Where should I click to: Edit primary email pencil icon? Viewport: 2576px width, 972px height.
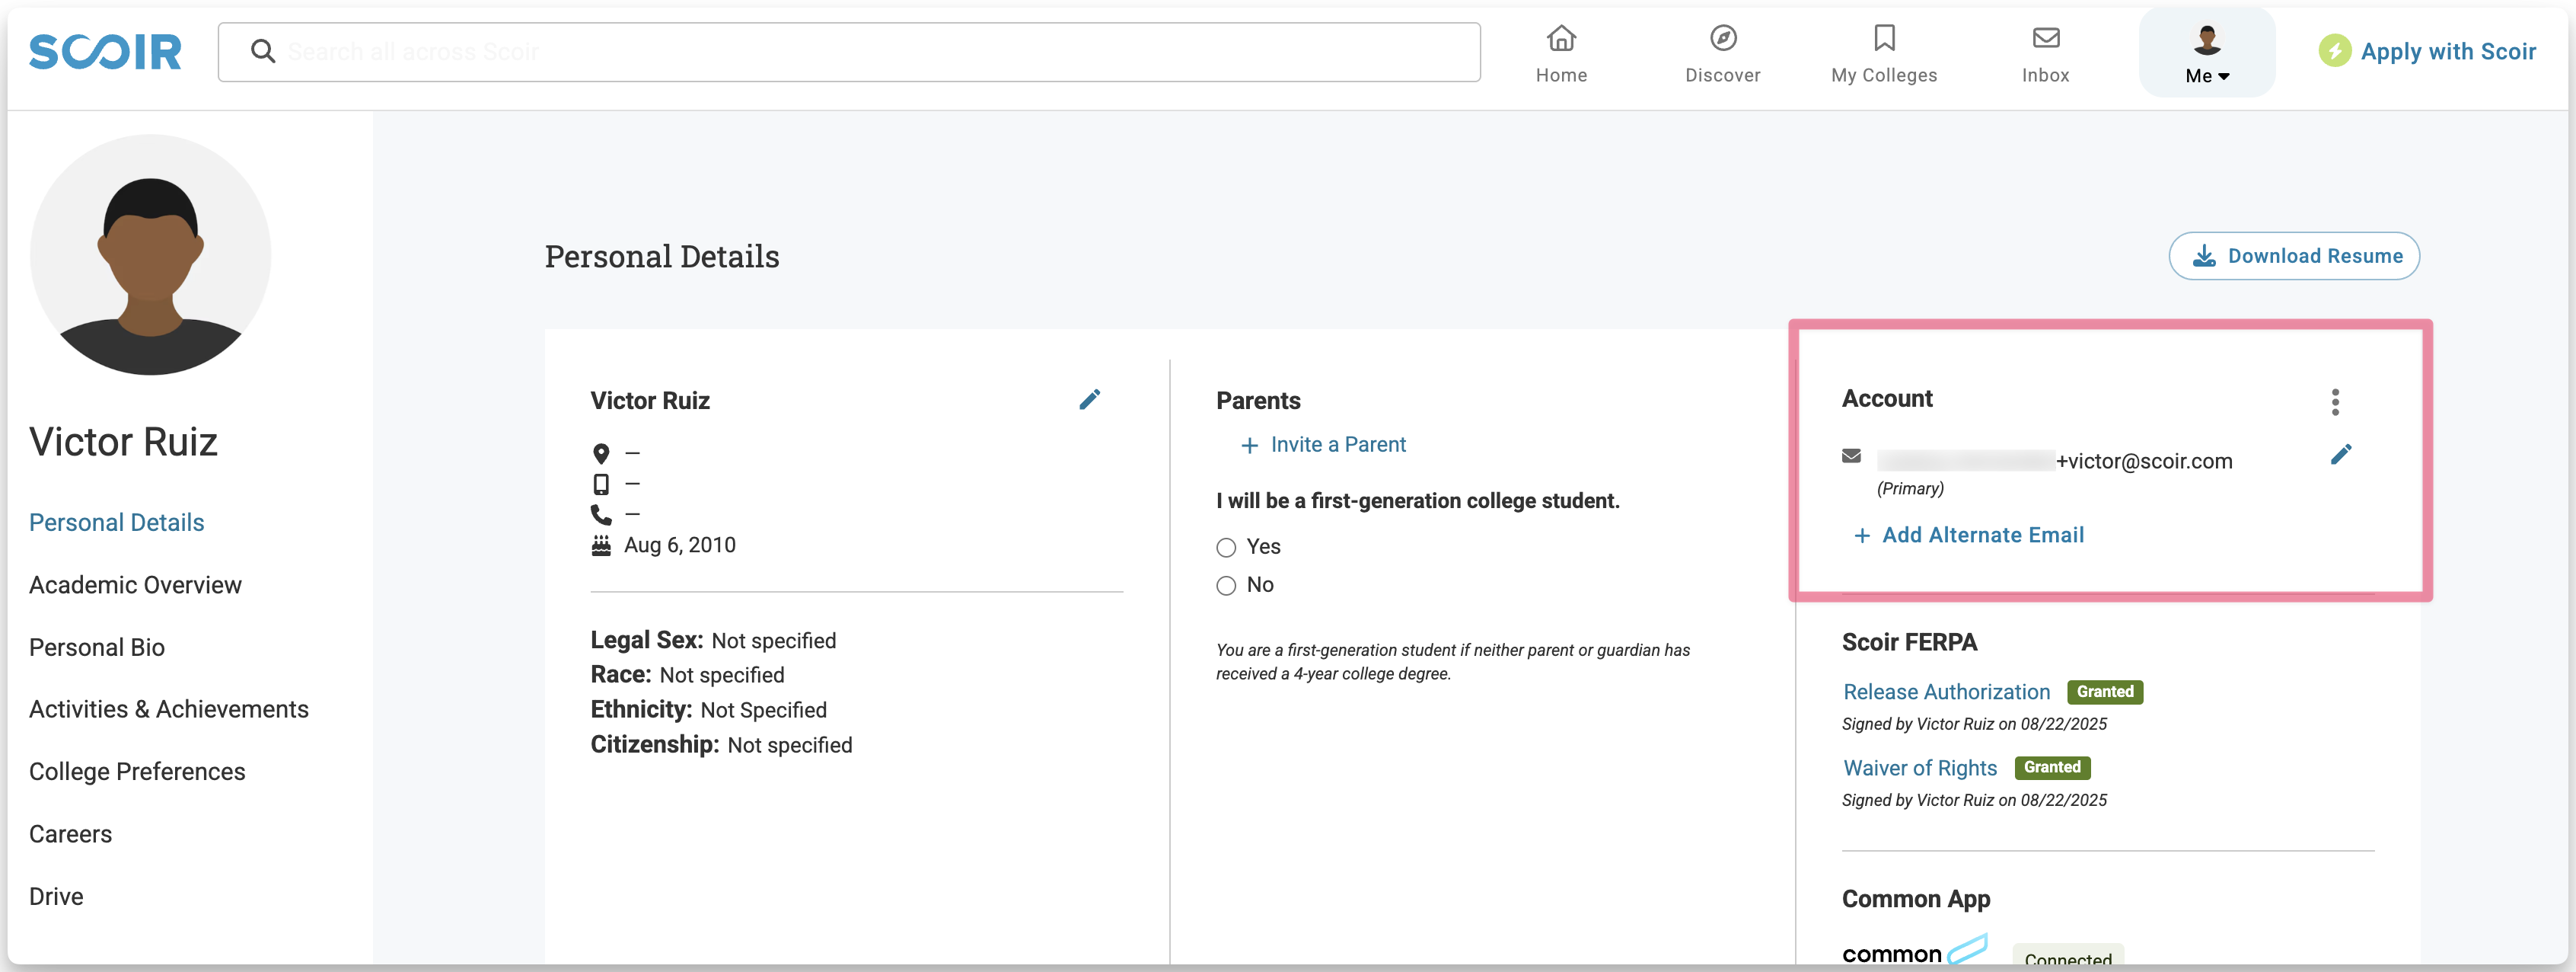pos(2340,455)
